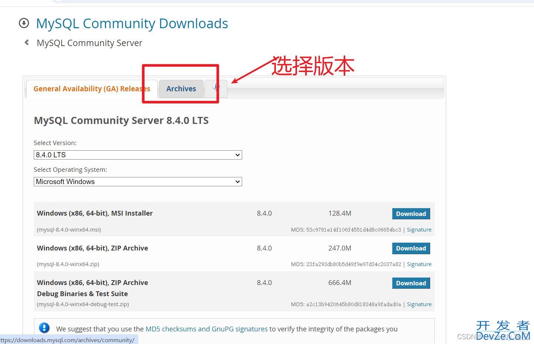Open the MySQL Community Downloads title link
The width and height of the screenshot is (534, 344).
coord(132,23)
